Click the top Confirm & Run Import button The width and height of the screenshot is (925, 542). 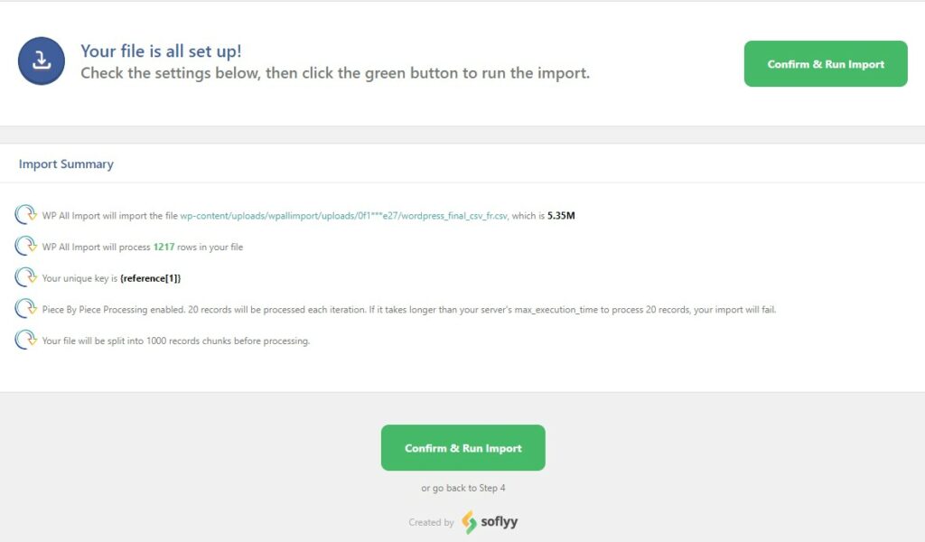click(x=826, y=64)
